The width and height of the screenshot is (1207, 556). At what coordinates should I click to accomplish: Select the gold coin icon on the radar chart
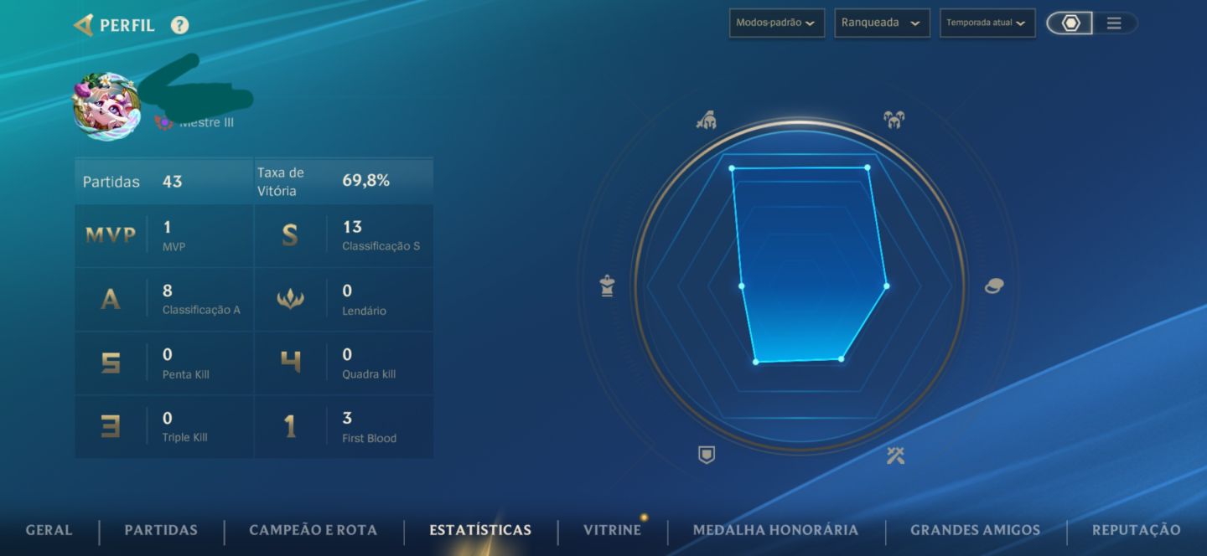point(993,286)
